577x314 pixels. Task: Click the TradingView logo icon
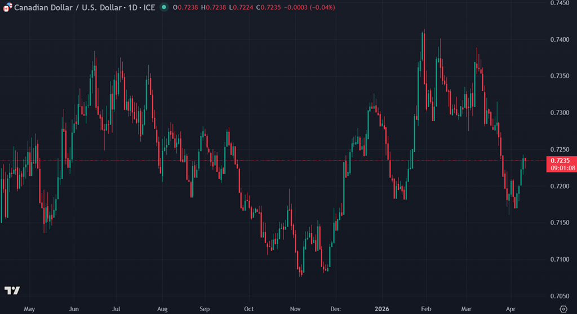click(x=12, y=290)
